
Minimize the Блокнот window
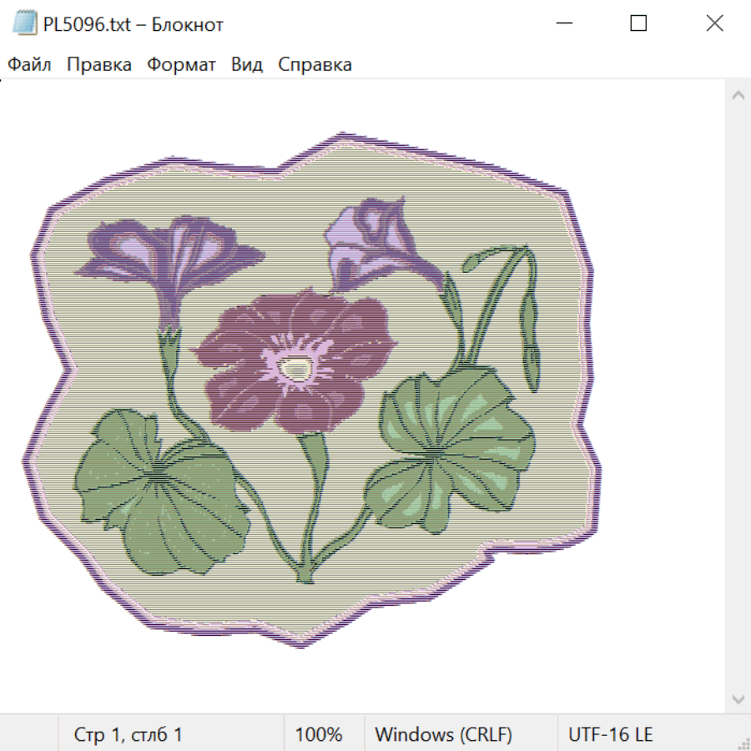click(x=562, y=24)
